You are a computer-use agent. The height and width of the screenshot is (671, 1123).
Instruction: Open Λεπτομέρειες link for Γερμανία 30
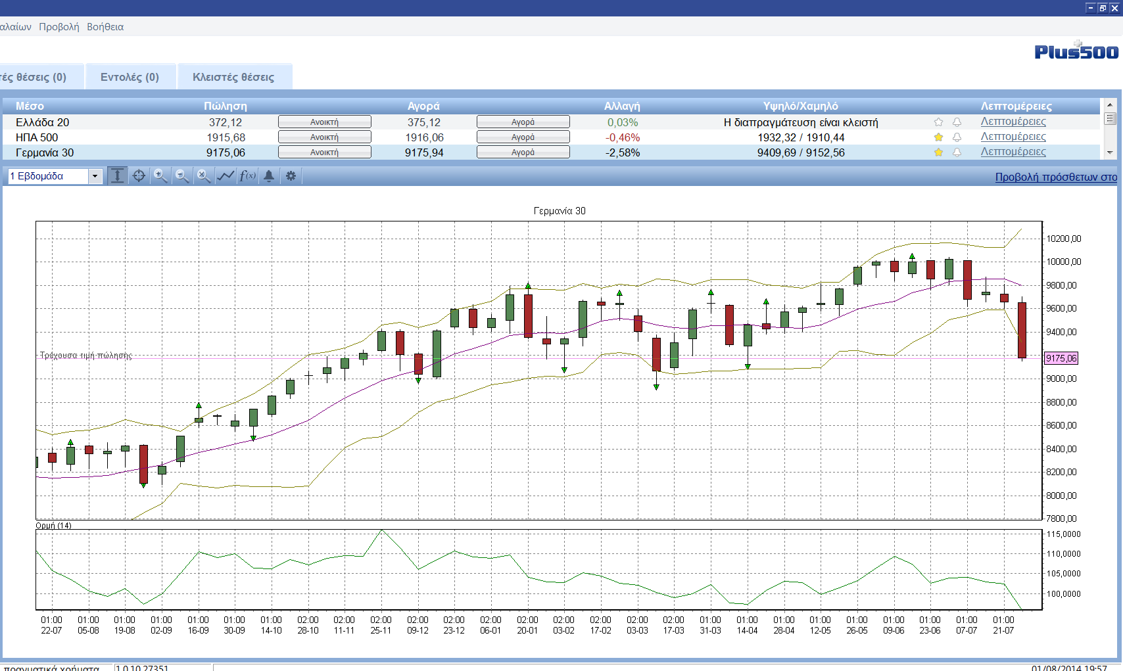[x=1013, y=152]
